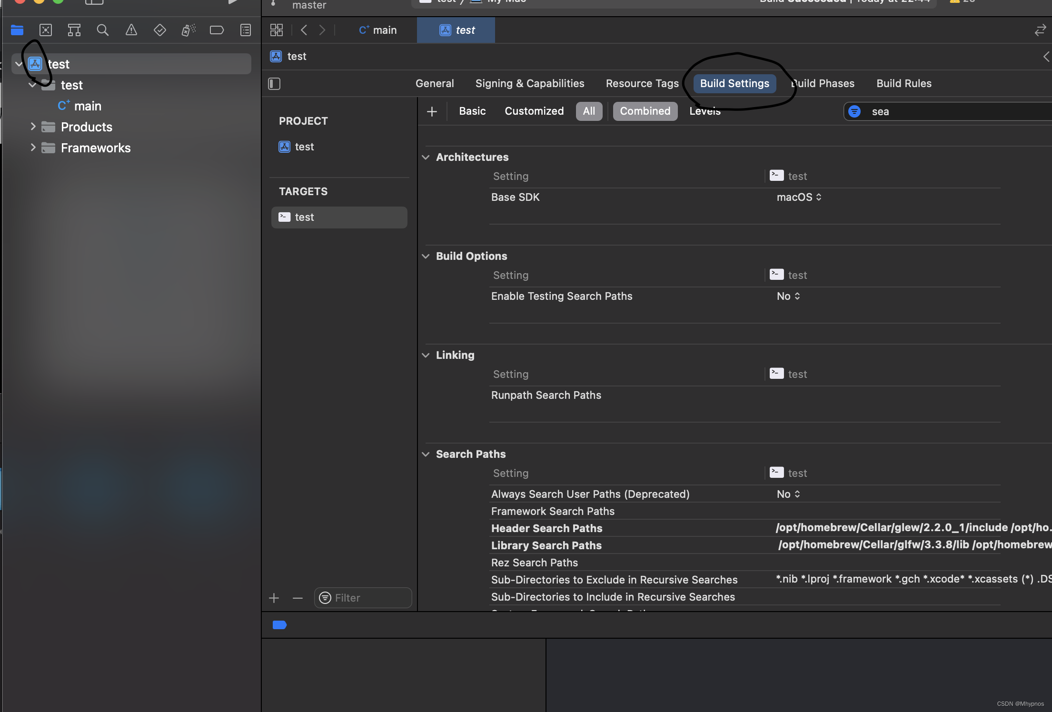Click the issue navigator icon

130,30
